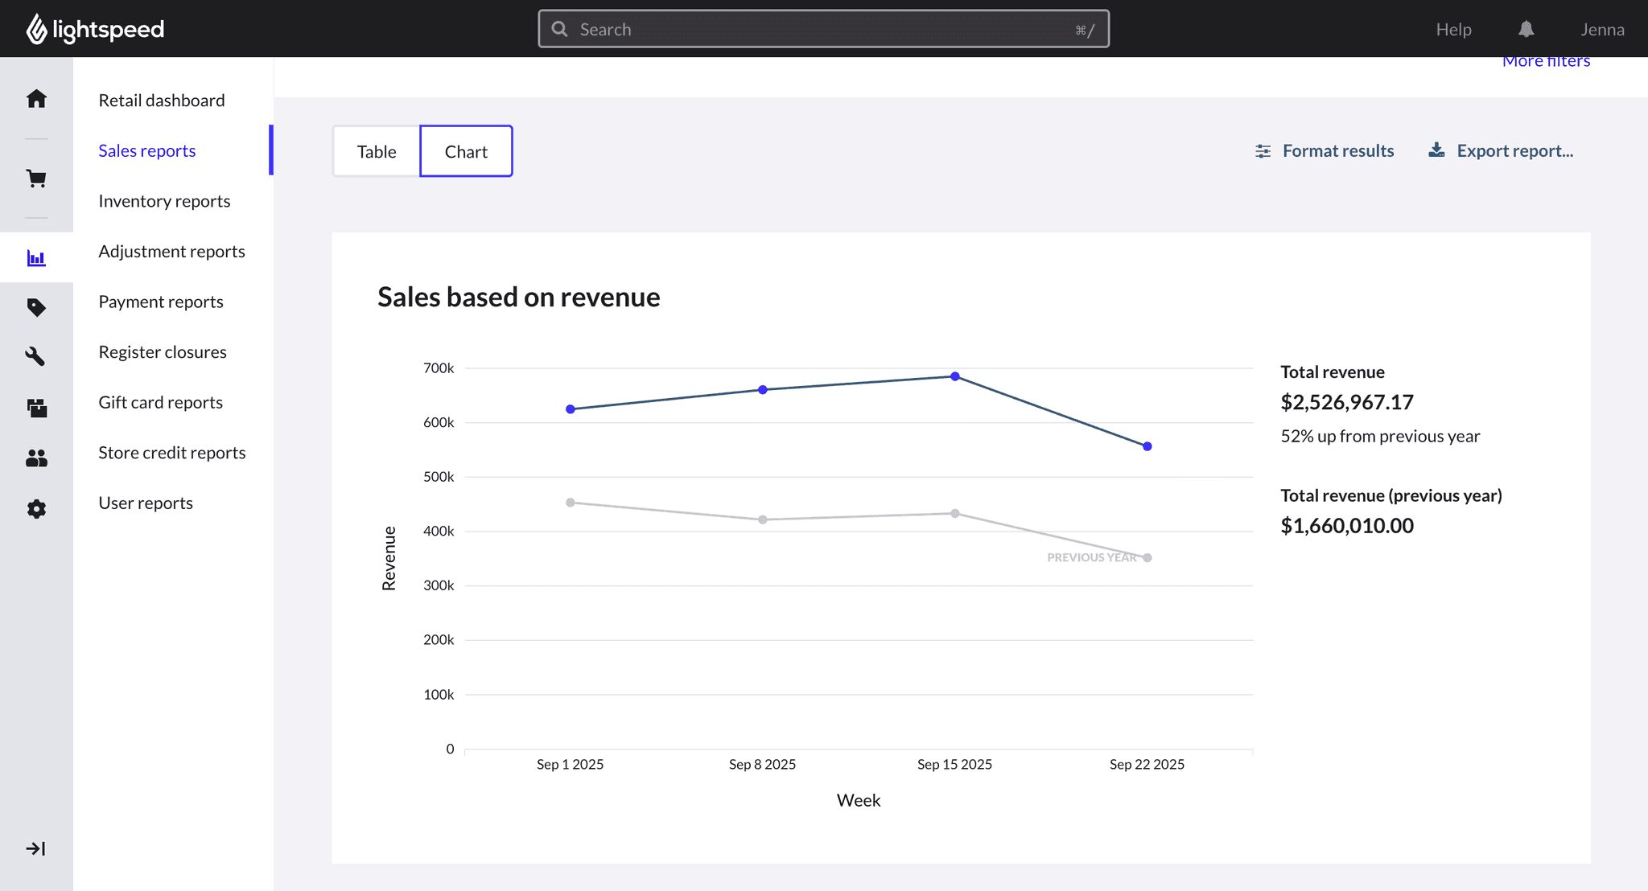Click the notification bell icon
The height and width of the screenshot is (891, 1648).
click(1526, 30)
